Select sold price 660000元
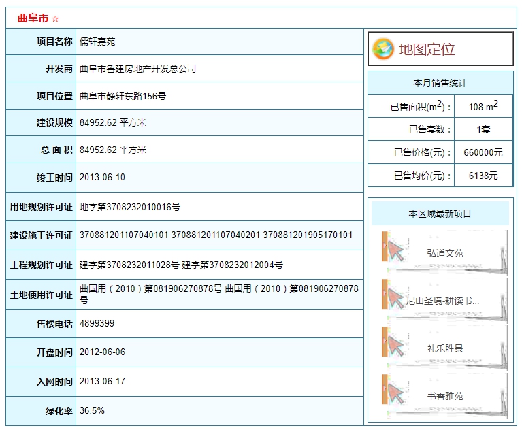 483,153
